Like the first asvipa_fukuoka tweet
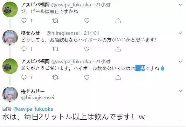Image resolution: width=186 pixels, height=127 pixels. point(87,21)
